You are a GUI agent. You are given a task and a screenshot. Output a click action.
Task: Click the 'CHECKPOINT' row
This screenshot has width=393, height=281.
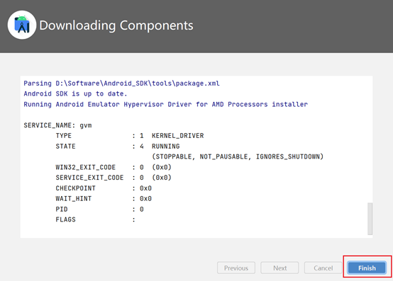coord(104,188)
